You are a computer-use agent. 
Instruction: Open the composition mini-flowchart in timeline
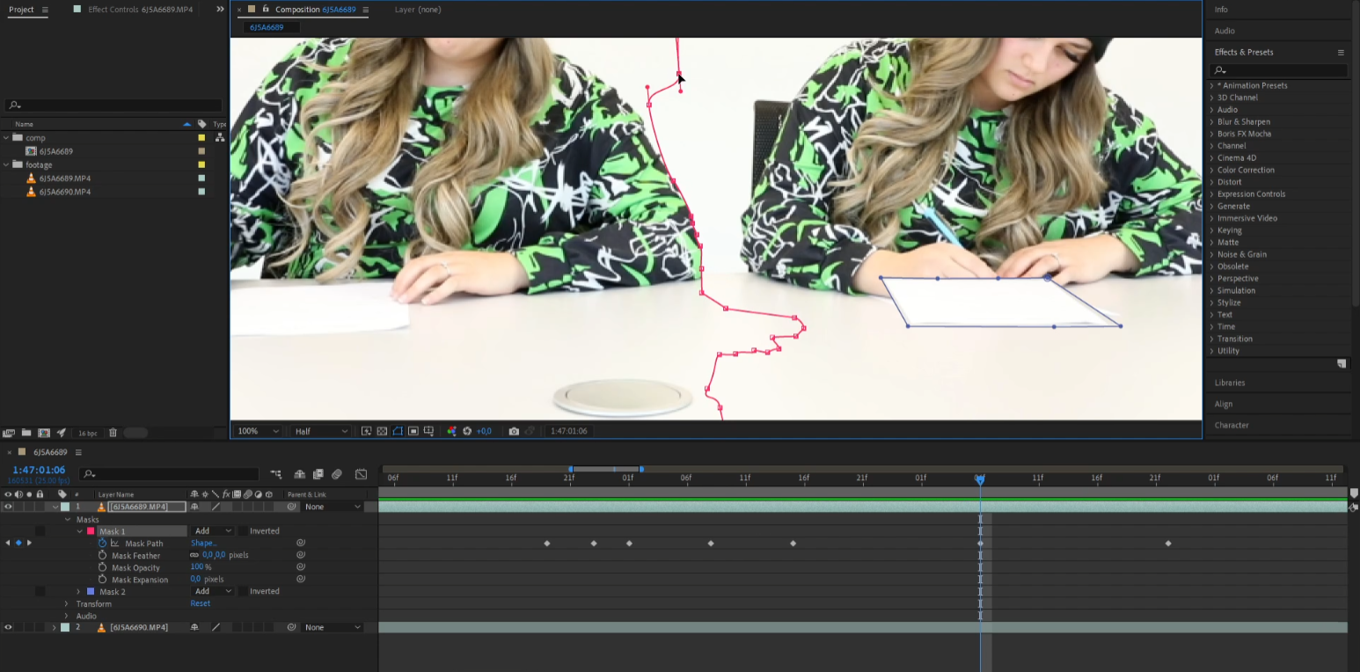click(276, 474)
